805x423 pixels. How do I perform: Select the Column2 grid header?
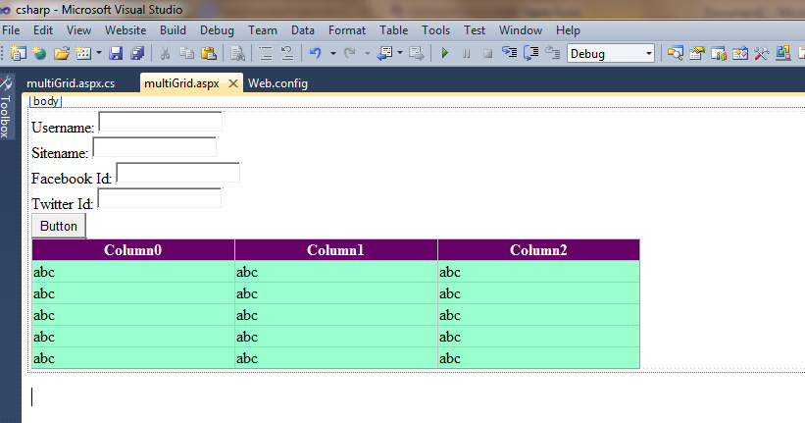[x=538, y=250]
